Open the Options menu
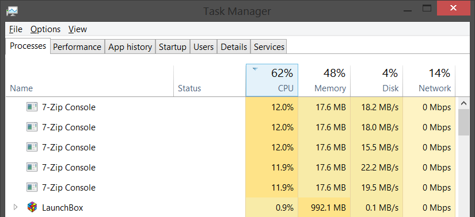The width and height of the screenshot is (475, 217). click(x=45, y=29)
